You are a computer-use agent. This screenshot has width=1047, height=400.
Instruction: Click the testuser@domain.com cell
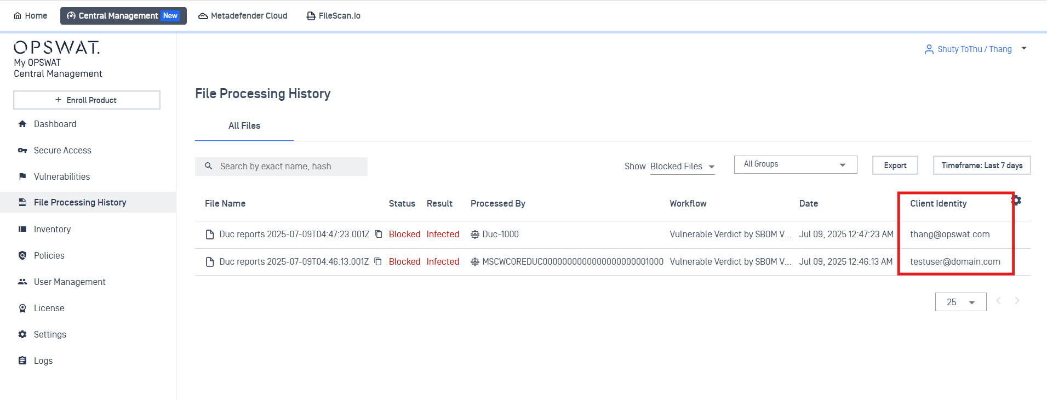click(x=956, y=262)
